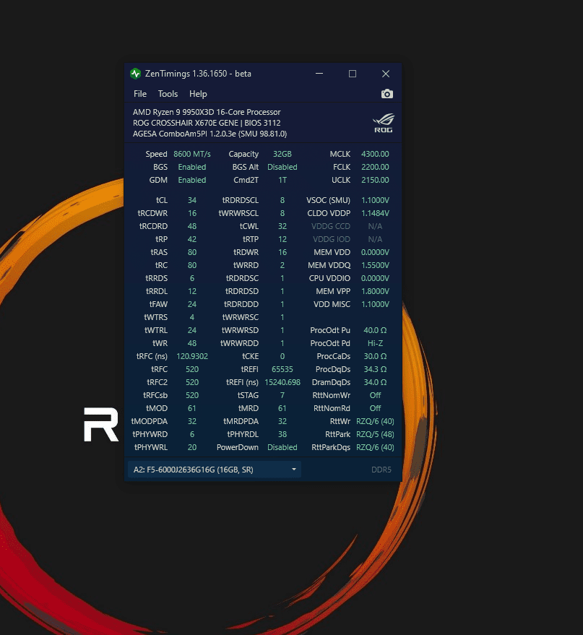Click the tRRDS label
The height and width of the screenshot is (635, 583).
(156, 278)
